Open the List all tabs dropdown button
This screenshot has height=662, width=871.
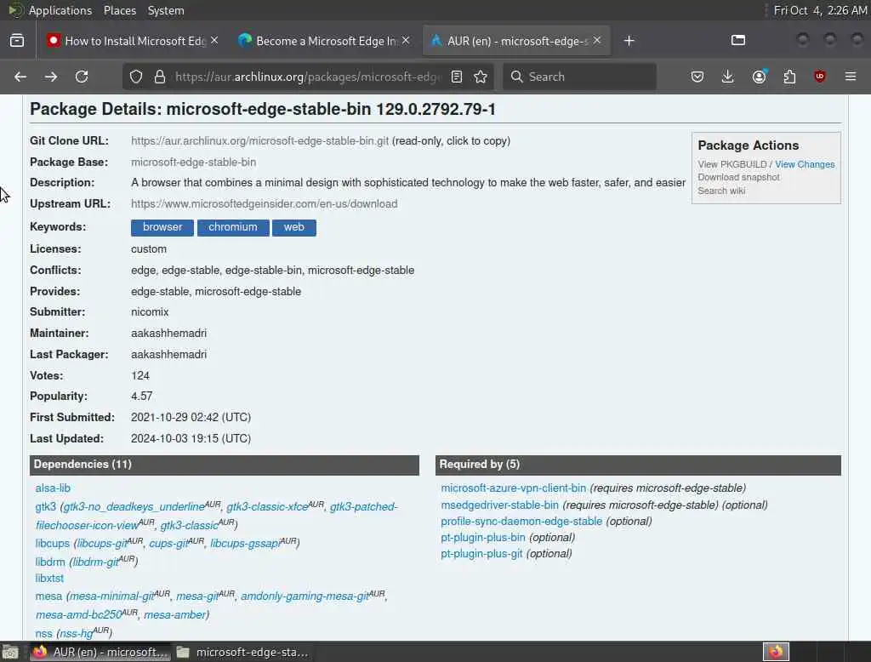pos(737,40)
